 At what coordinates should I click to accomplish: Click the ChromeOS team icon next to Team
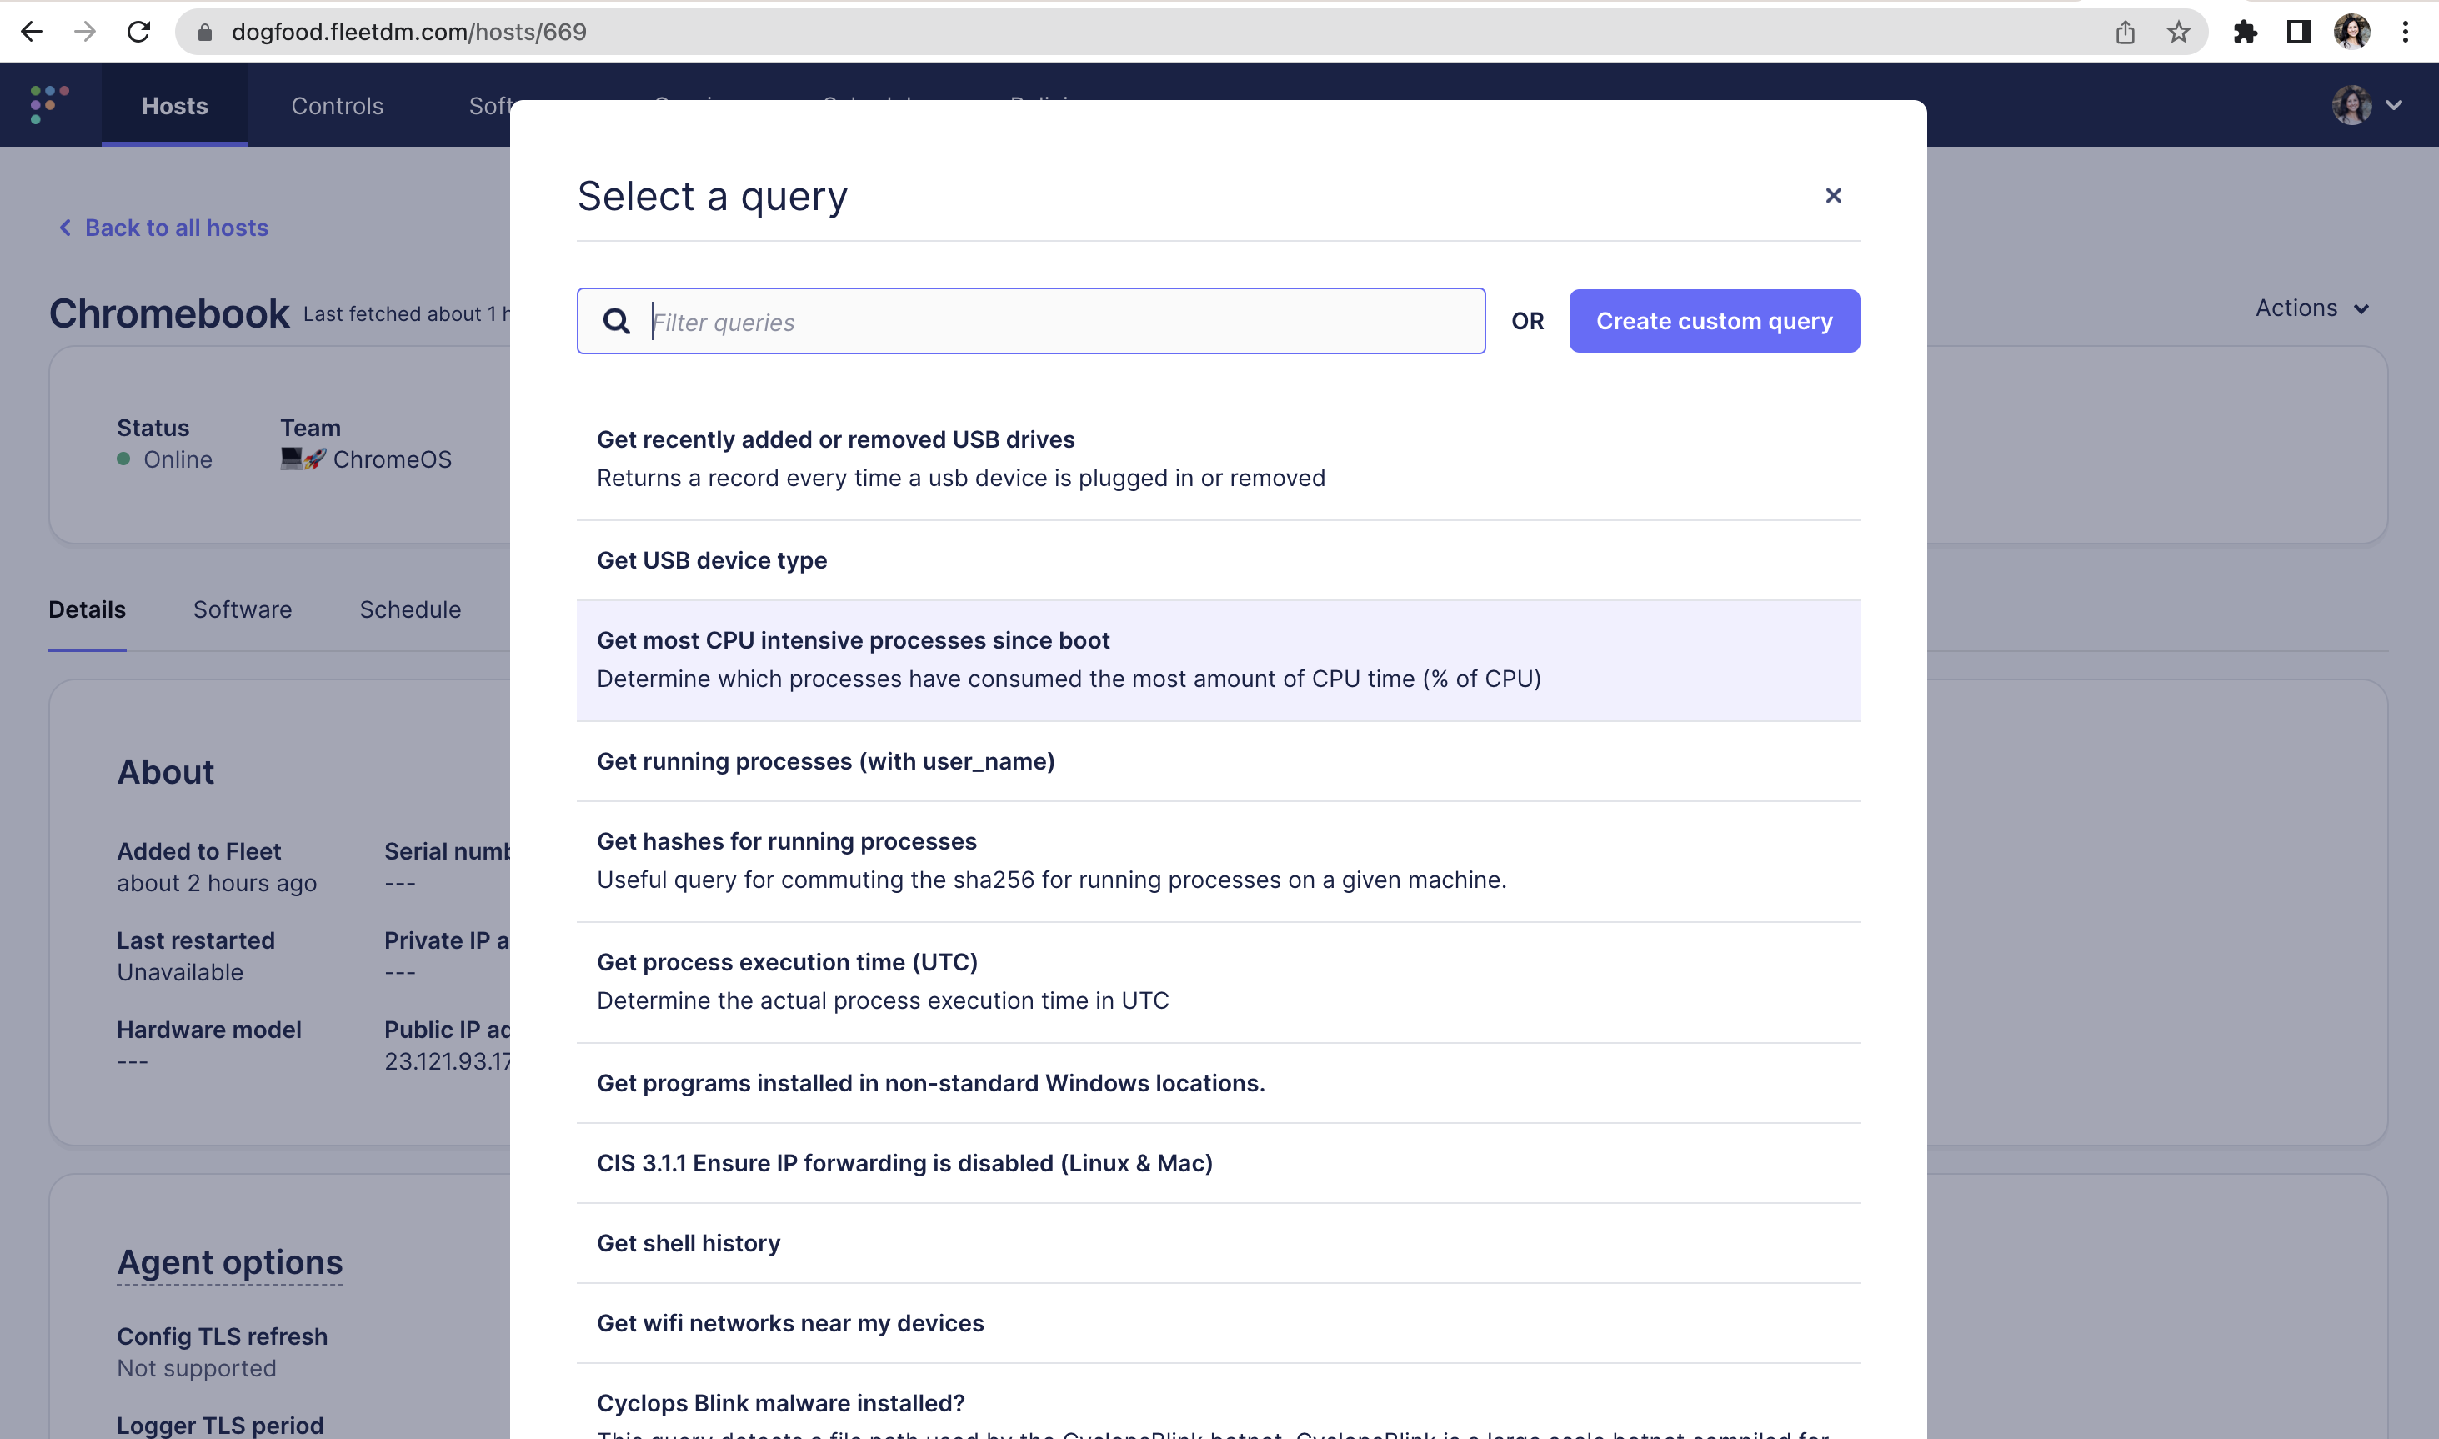(x=299, y=459)
